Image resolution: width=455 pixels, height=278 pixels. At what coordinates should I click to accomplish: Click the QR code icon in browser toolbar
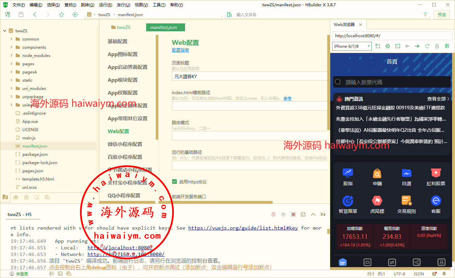[447, 46]
